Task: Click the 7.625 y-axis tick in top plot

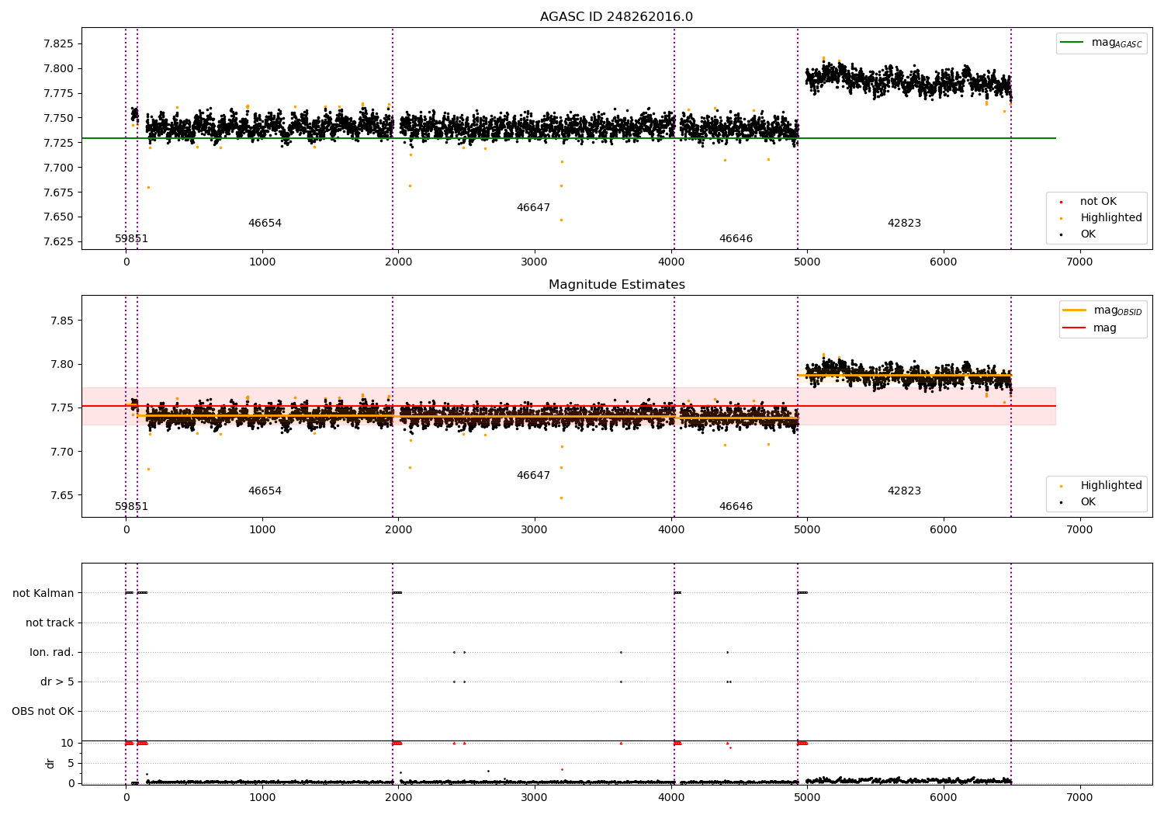Action: (x=59, y=242)
